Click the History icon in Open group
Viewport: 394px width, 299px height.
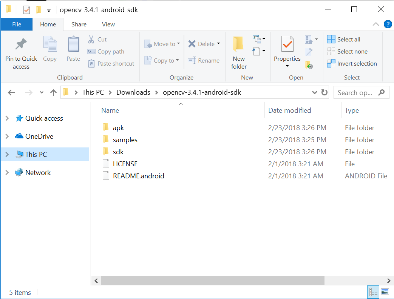point(309,65)
